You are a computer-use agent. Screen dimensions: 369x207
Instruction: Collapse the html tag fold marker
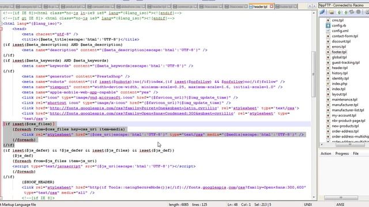coord(1,24)
